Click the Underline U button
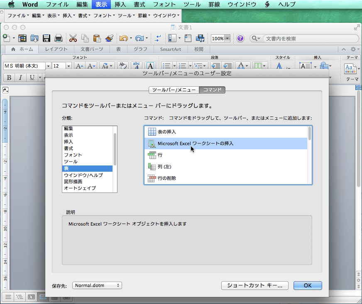 [x=32, y=78]
